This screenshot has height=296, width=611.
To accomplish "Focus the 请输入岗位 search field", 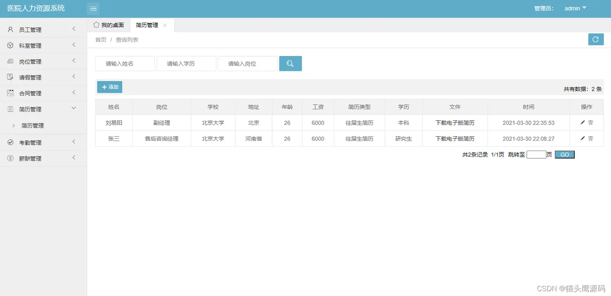I will pyautogui.click(x=248, y=64).
